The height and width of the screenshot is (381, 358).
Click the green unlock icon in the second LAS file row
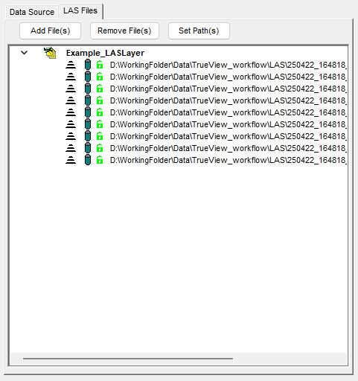point(100,77)
